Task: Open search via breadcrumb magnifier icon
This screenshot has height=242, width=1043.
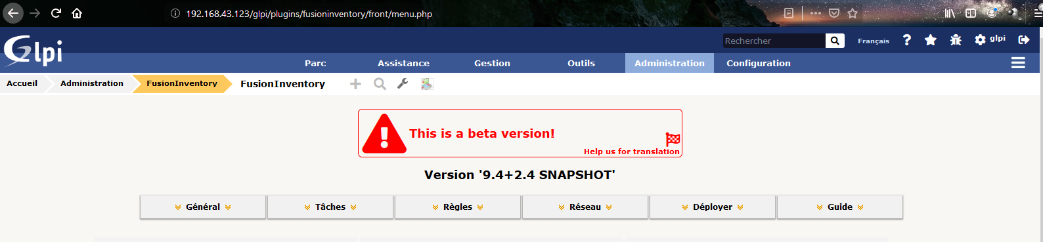Action: pos(380,84)
